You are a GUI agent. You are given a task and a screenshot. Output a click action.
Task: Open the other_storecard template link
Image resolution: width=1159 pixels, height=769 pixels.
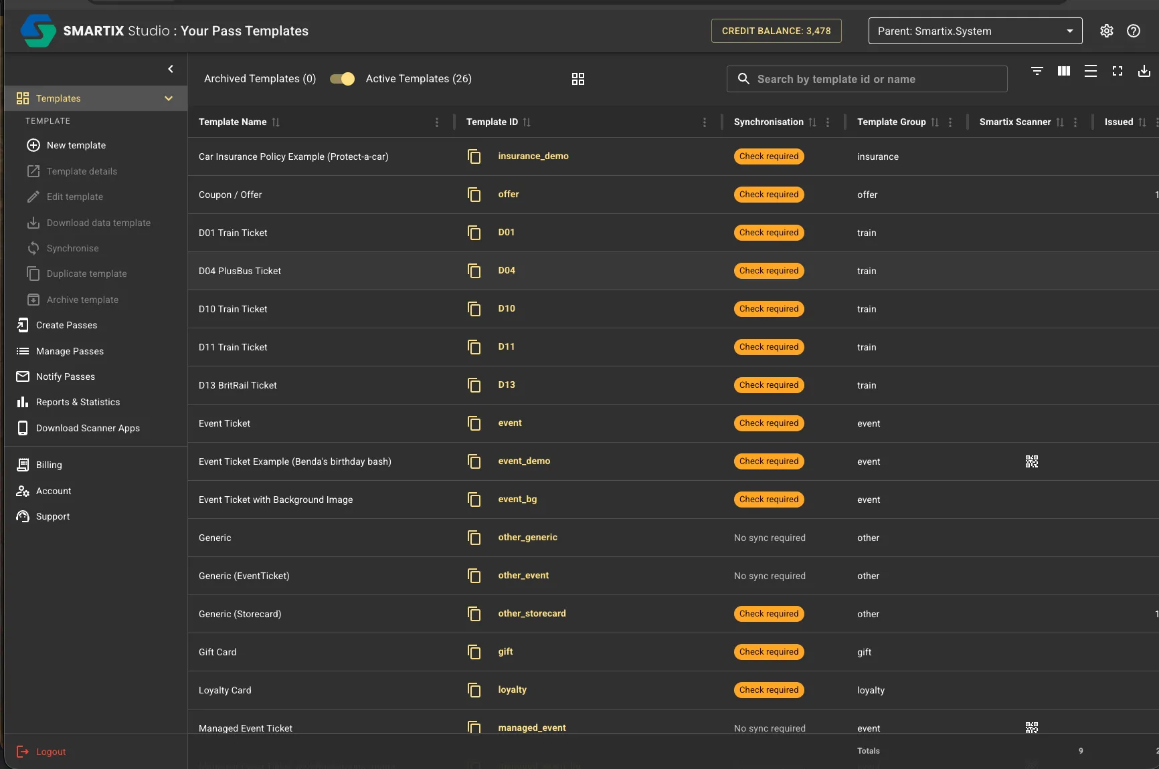532,613
